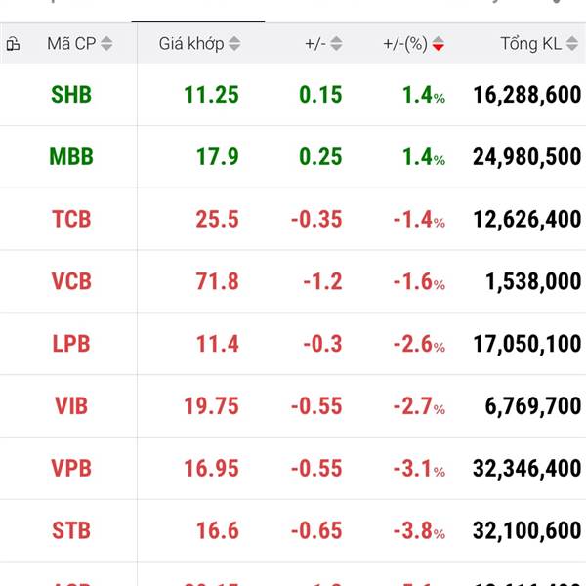Sort by Giá khớp column arrows

point(234,44)
